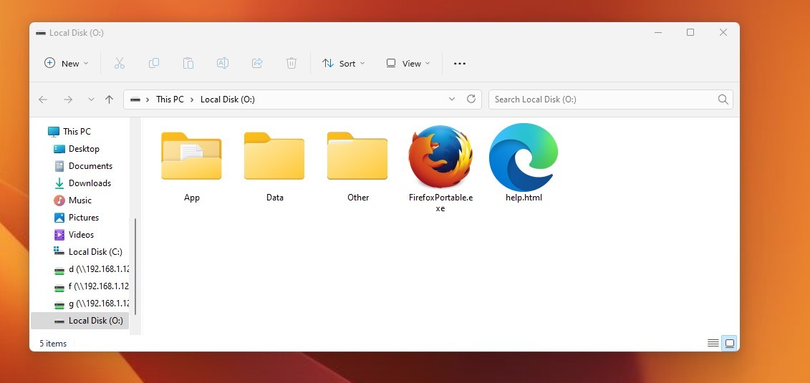
Task: Click the Delete trash icon
Action: click(291, 63)
